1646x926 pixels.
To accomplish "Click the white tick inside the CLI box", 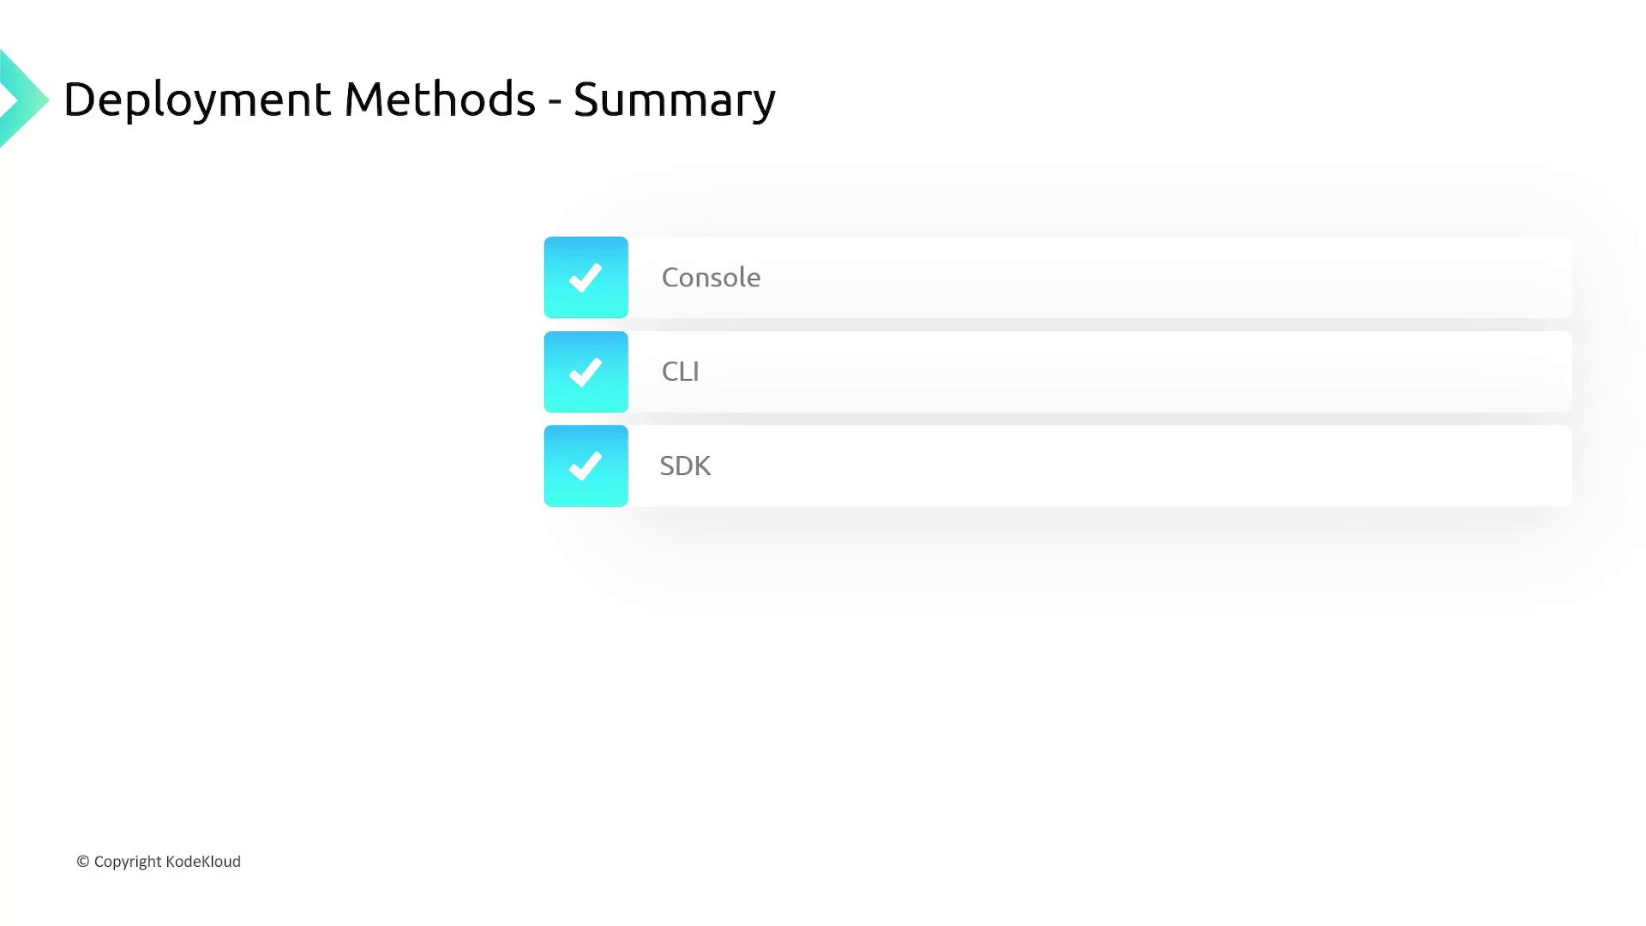I will [586, 372].
